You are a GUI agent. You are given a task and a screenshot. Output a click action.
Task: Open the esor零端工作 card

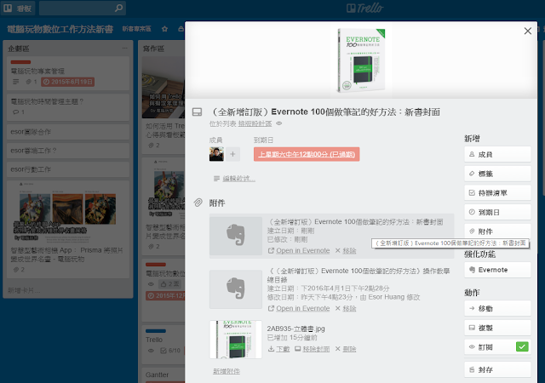click(68, 151)
